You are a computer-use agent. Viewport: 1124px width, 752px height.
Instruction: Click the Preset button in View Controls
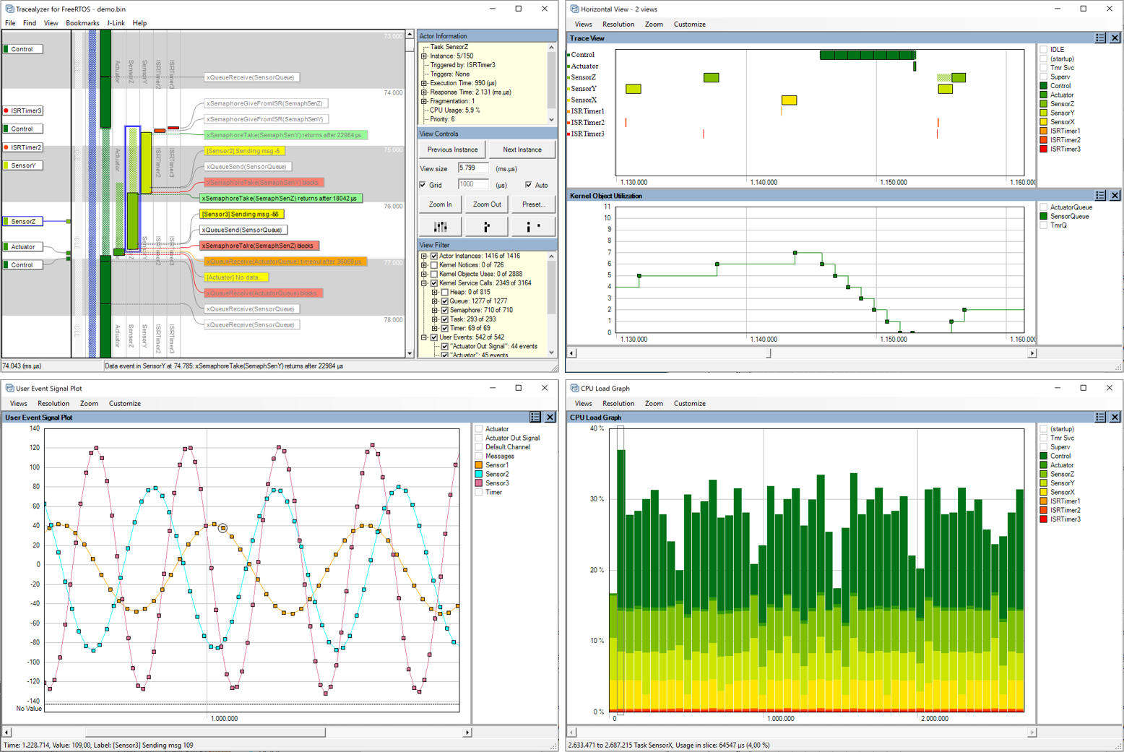tap(534, 204)
